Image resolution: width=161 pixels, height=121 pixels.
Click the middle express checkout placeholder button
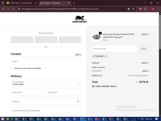(x=46, y=40)
